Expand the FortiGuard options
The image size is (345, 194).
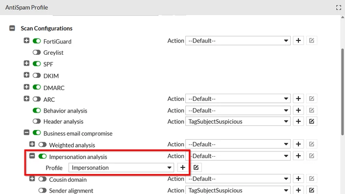(27, 40)
